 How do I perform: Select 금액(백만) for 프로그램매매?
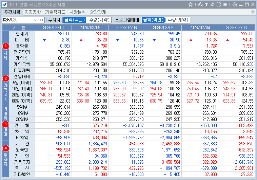[x=153, y=20]
